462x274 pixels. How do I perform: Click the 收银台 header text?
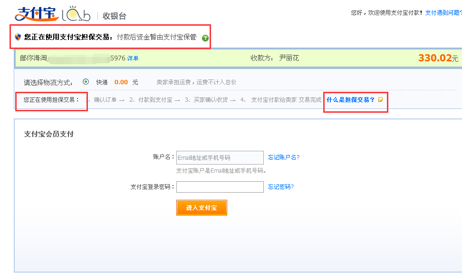115,16
